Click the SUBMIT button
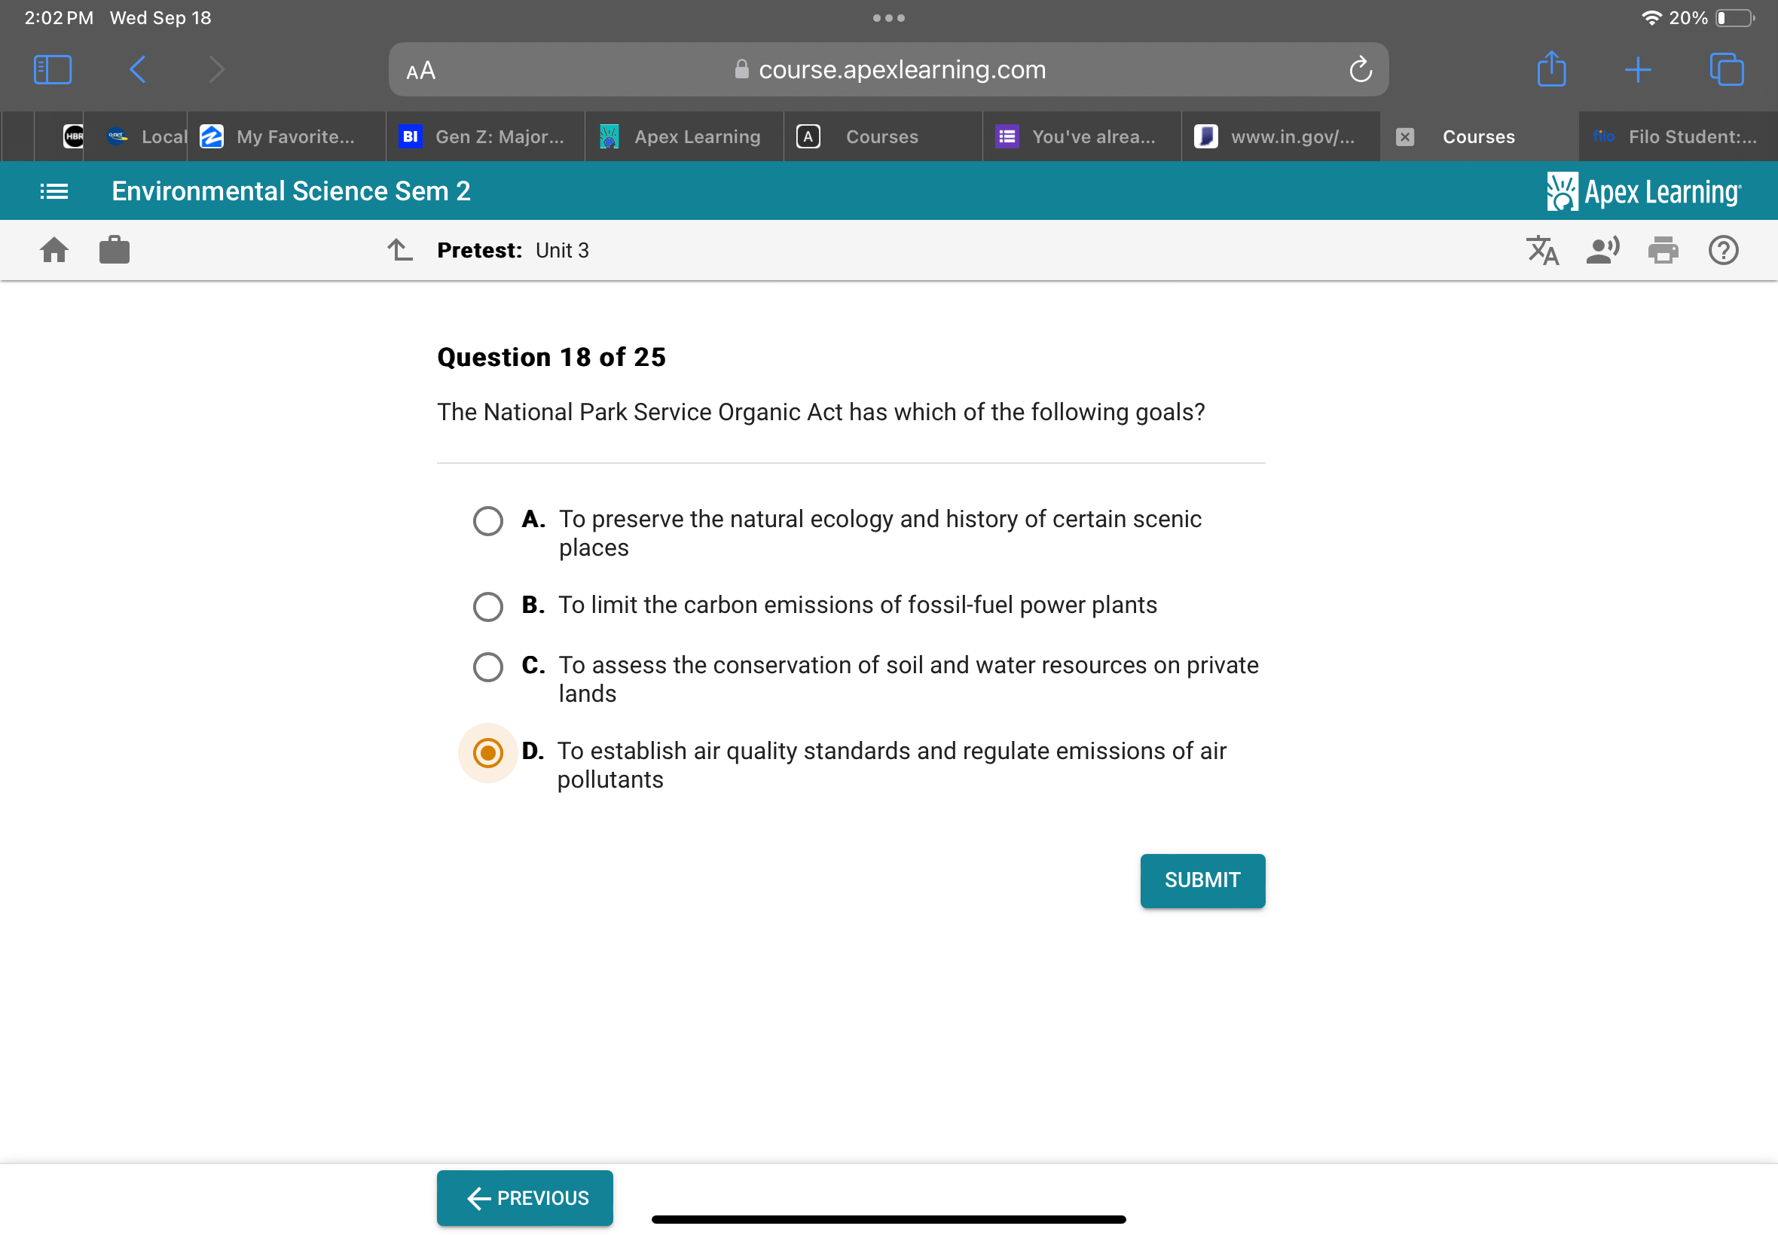1778x1235 pixels. (1201, 880)
